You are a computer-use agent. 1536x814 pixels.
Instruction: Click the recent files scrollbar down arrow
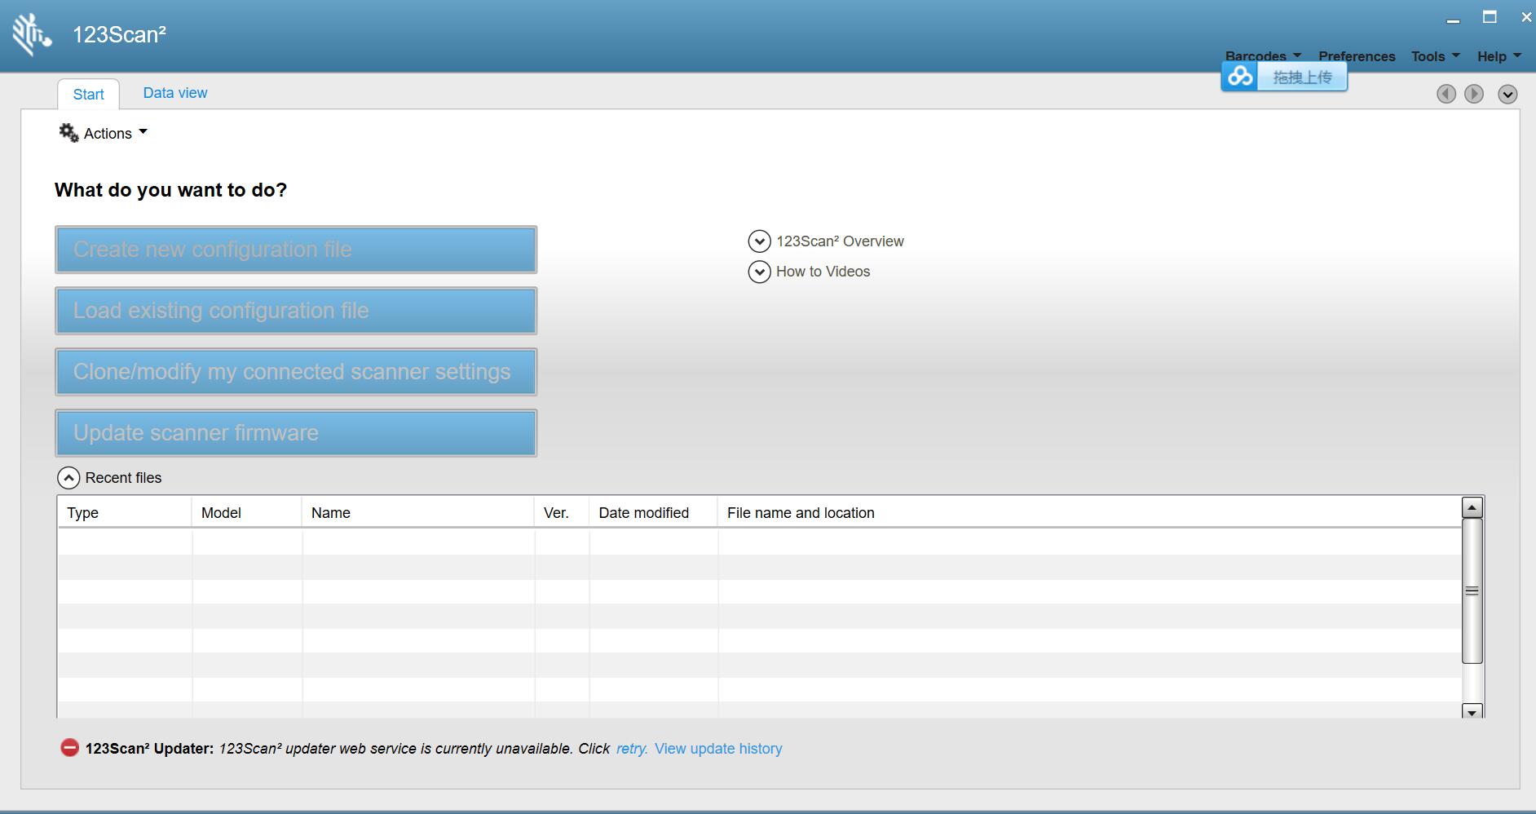(x=1472, y=712)
